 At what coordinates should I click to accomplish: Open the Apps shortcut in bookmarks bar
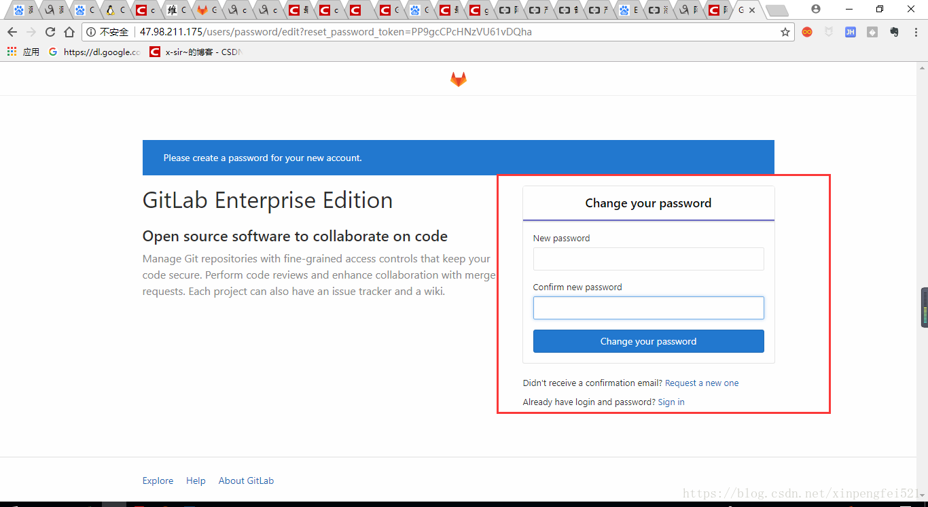[x=23, y=52]
